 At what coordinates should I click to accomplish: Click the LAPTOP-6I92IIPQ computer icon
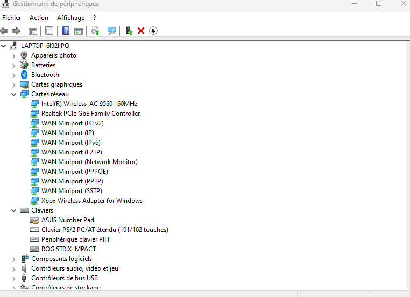coord(14,46)
